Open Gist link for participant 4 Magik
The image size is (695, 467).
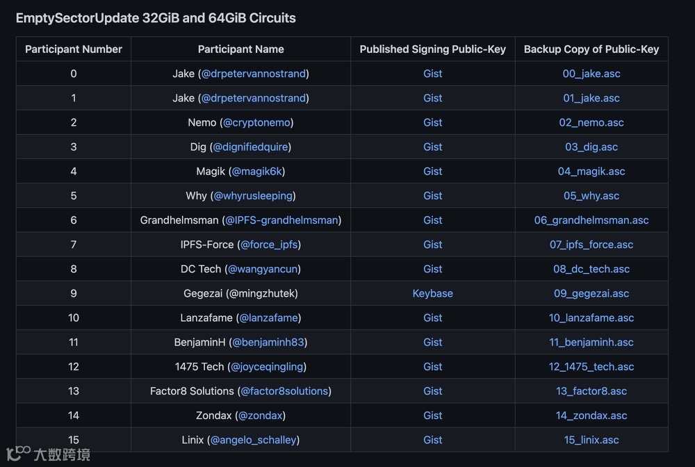pyautogui.click(x=432, y=171)
